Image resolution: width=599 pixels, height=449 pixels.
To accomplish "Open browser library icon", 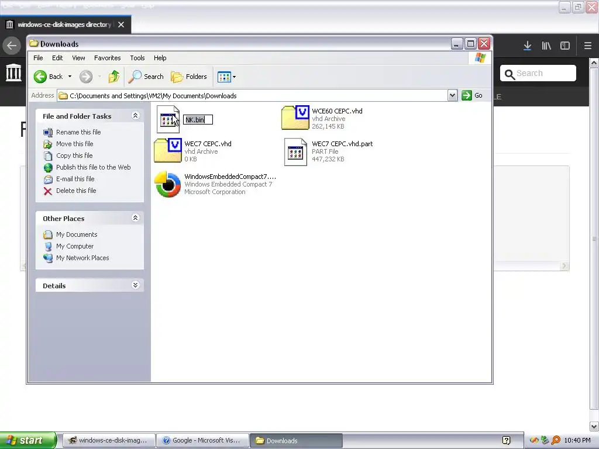I will [x=546, y=46].
